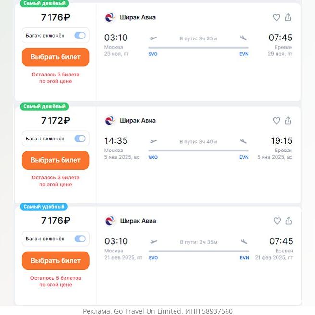
Task: Click heart icon on 5 янв flight
Action: tap(277, 121)
